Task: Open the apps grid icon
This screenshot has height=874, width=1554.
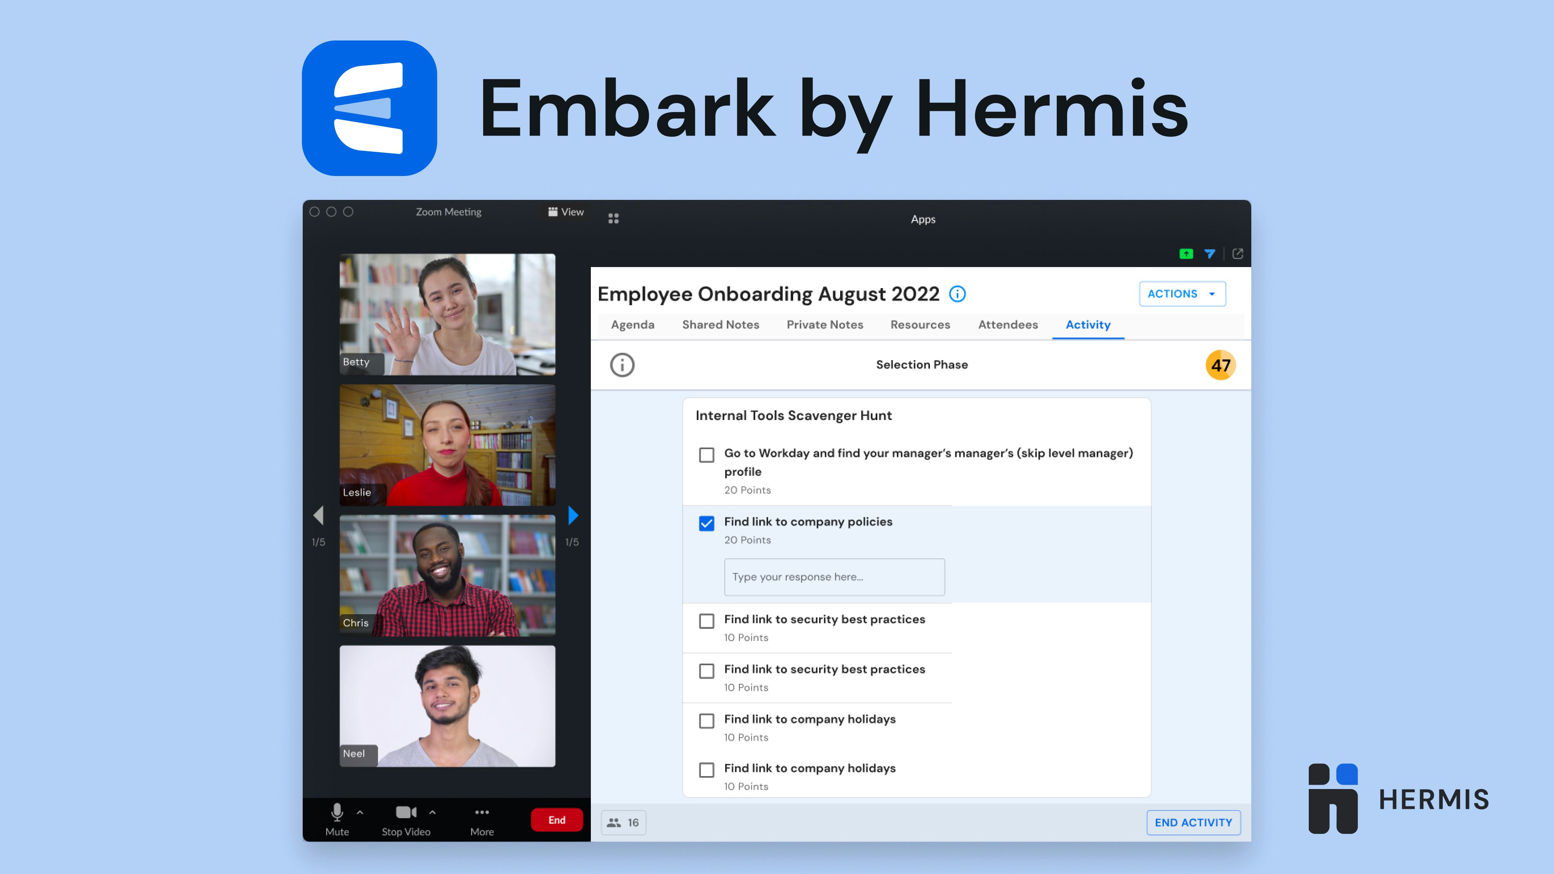Action: [x=613, y=218]
